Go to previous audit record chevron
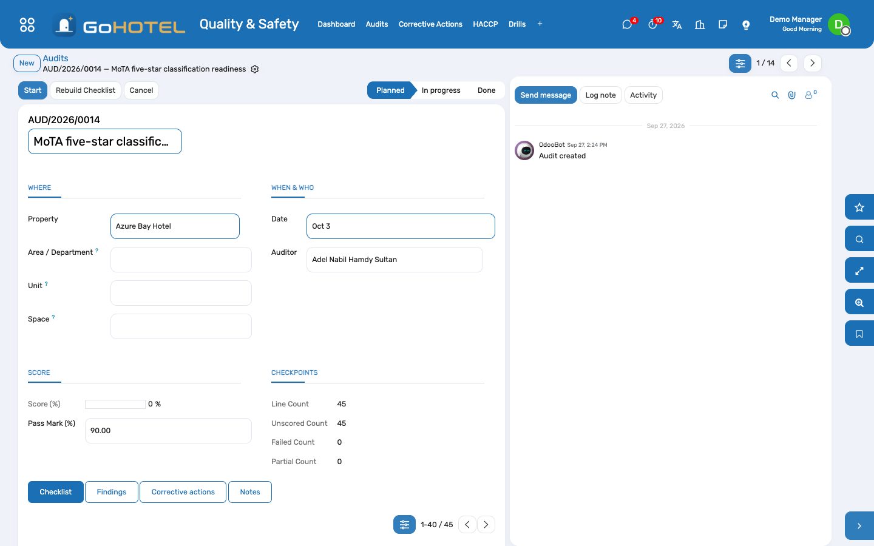 tap(789, 63)
